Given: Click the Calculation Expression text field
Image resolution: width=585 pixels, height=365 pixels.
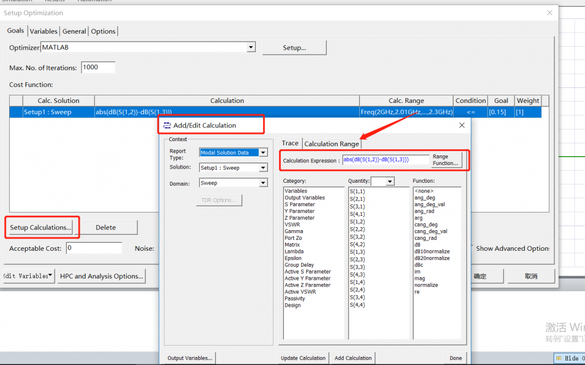Looking at the screenshot, I should click(x=385, y=160).
